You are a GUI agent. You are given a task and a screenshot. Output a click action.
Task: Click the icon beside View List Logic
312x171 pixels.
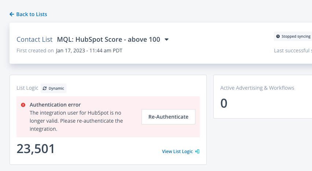click(197, 151)
